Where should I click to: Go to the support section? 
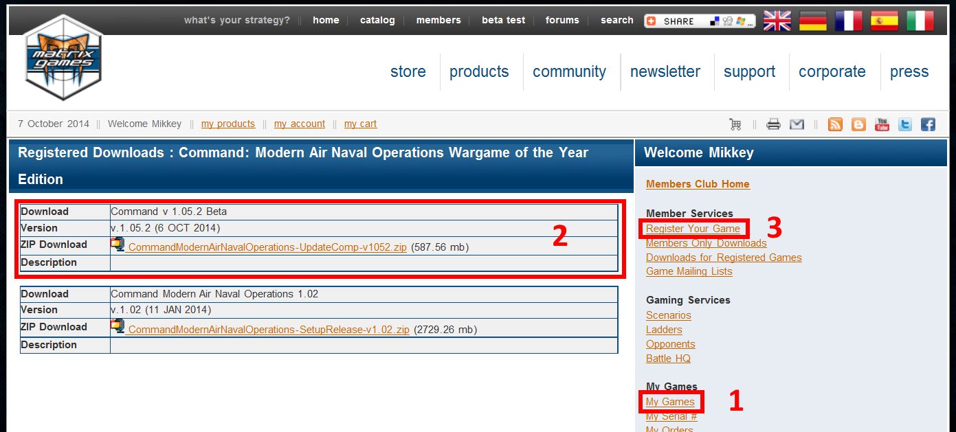[x=749, y=71]
